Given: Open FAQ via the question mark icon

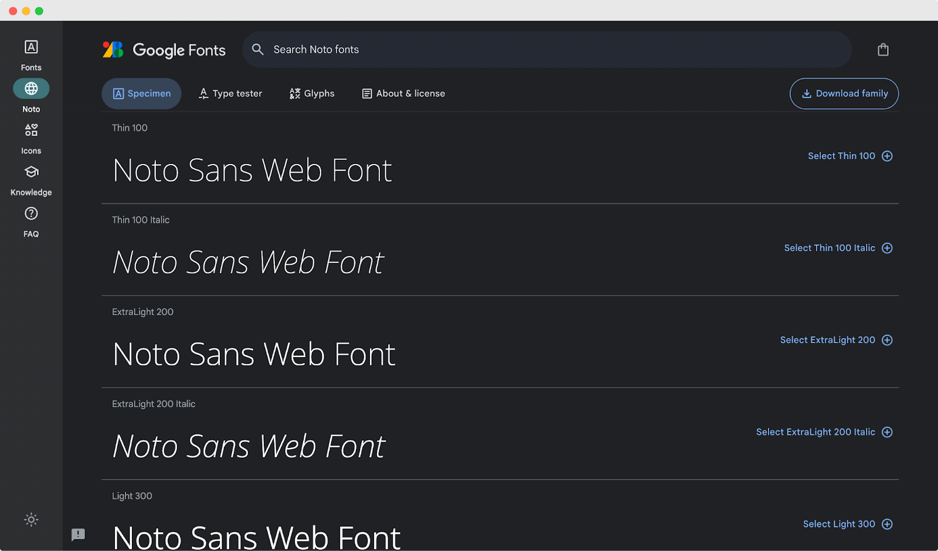Looking at the screenshot, I should coord(30,213).
